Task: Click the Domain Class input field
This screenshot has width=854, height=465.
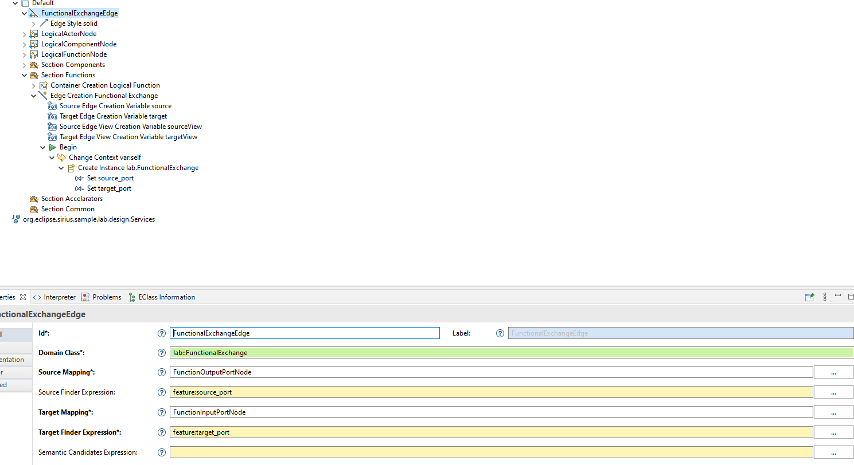Action: click(x=512, y=353)
